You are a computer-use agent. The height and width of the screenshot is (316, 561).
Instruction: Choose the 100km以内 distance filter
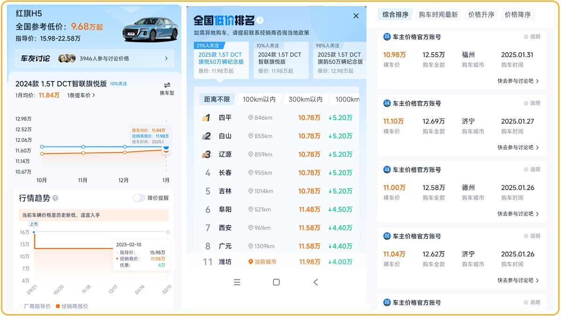(x=259, y=99)
